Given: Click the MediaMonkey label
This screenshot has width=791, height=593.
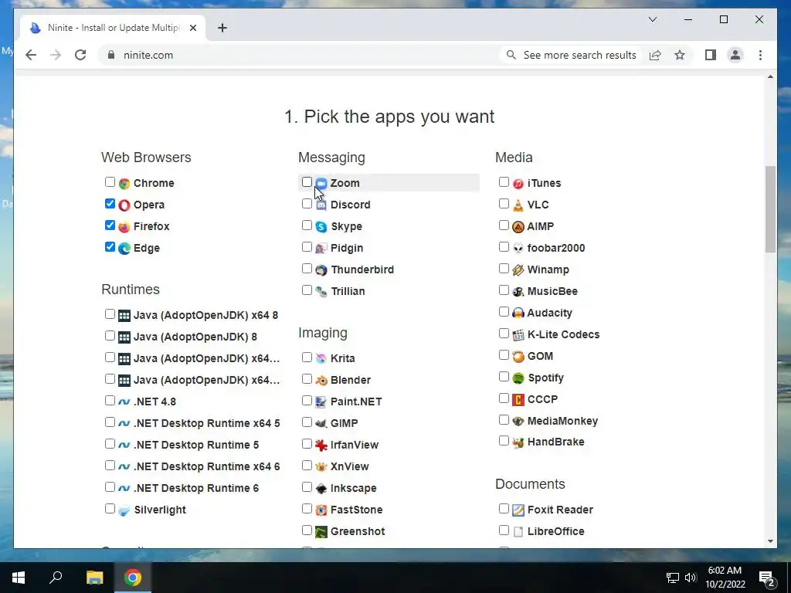Looking at the screenshot, I should pos(562,421).
